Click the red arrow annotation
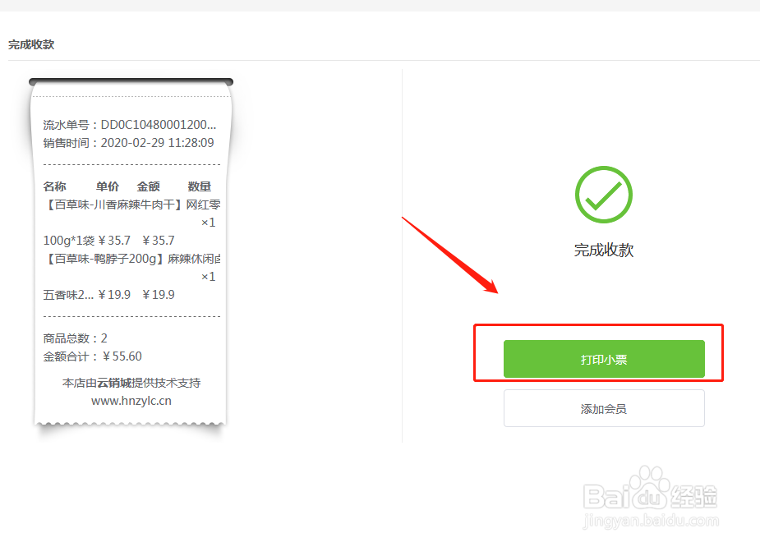 pyautogui.click(x=449, y=255)
